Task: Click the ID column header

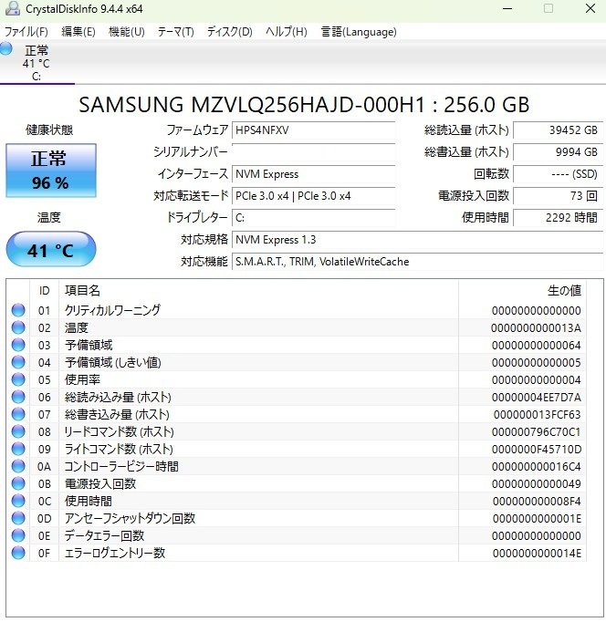Action: (44, 291)
